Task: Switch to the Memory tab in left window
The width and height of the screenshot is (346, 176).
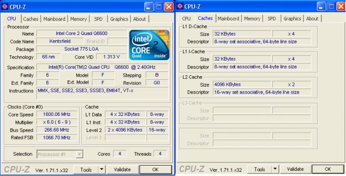Action: [x=78, y=19]
